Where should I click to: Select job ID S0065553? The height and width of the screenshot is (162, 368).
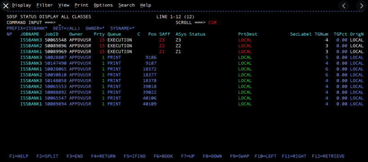tap(56, 86)
